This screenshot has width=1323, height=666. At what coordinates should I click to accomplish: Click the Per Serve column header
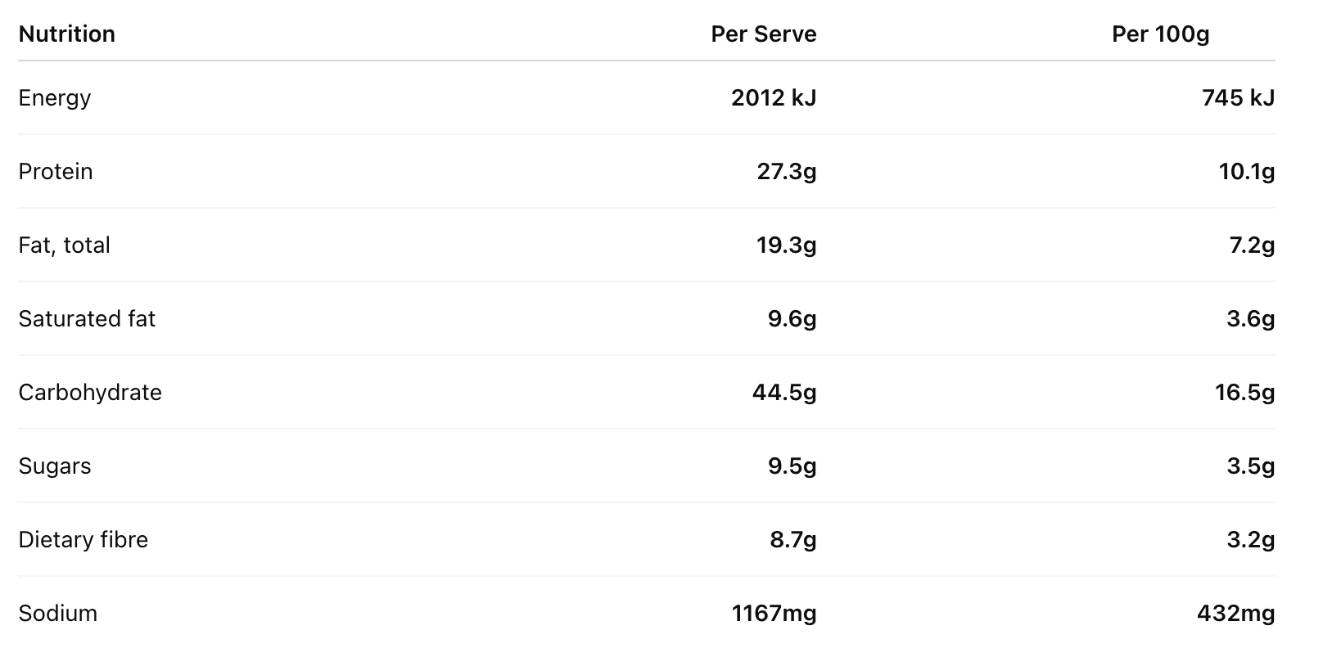763,34
